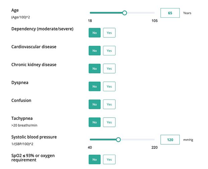Screen dimensions: 208x169
Task: Pick No for SpO2 ≤ 93% or oxygen requirement
Action: coord(95,160)
